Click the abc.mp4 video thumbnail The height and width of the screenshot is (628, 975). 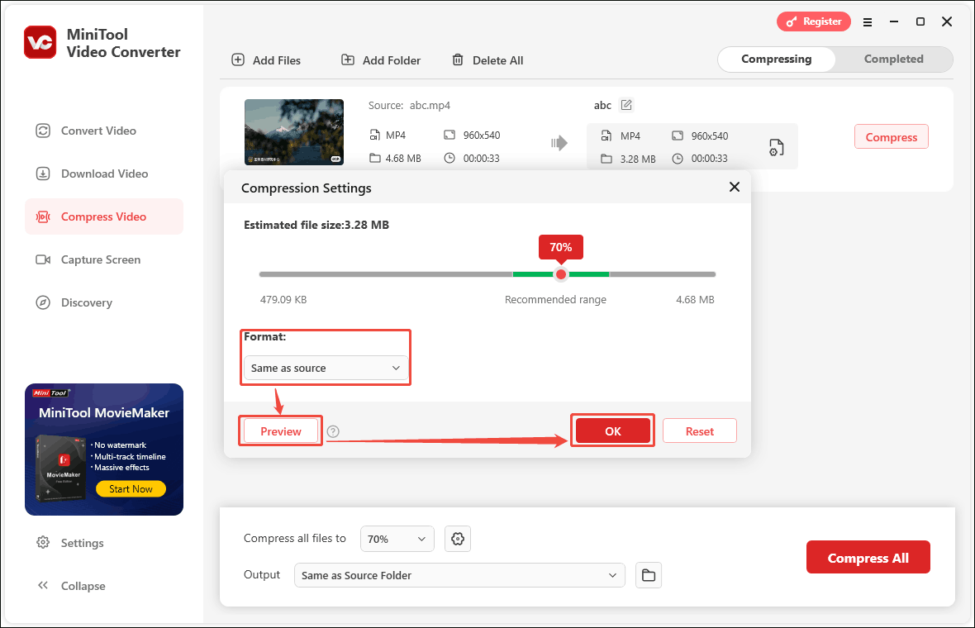pos(294,132)
